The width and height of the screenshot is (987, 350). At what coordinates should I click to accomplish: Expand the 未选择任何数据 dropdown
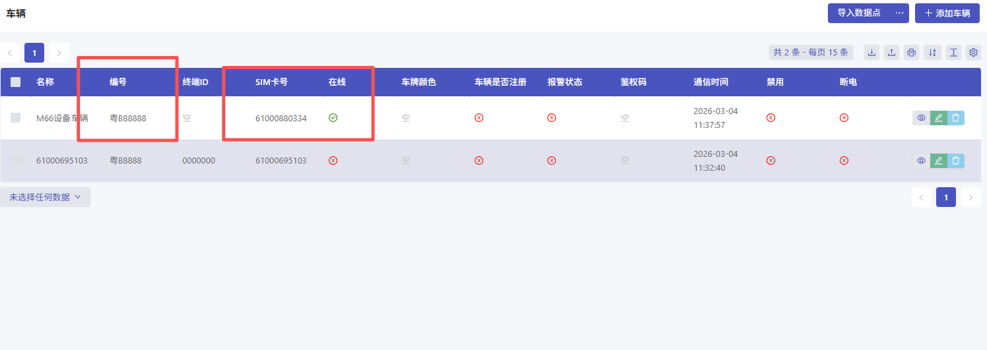click(45, 197)
